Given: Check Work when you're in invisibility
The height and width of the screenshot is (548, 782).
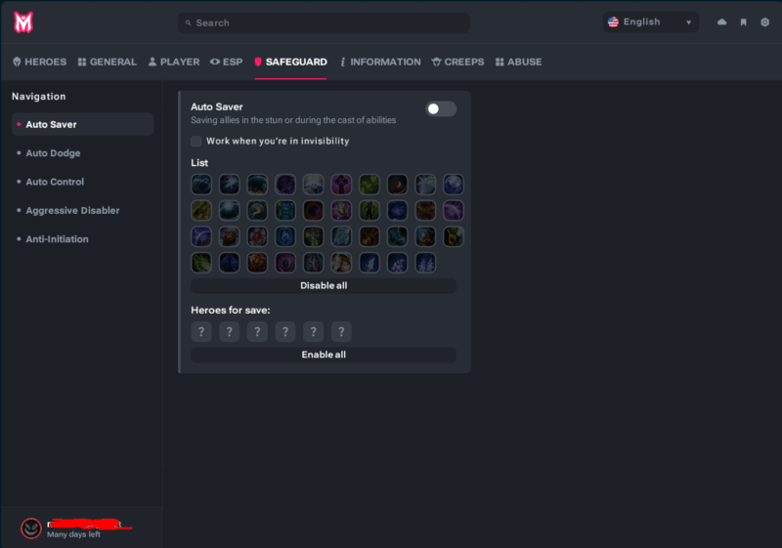Looking at the screenshot, I should point(196,141).
